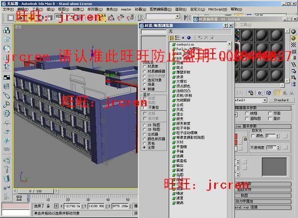This screenshot has height=218, width=298.
Task: Click the gear-shaped Motor icon in reactor toolbar
Action: click(x=7, y=114)
